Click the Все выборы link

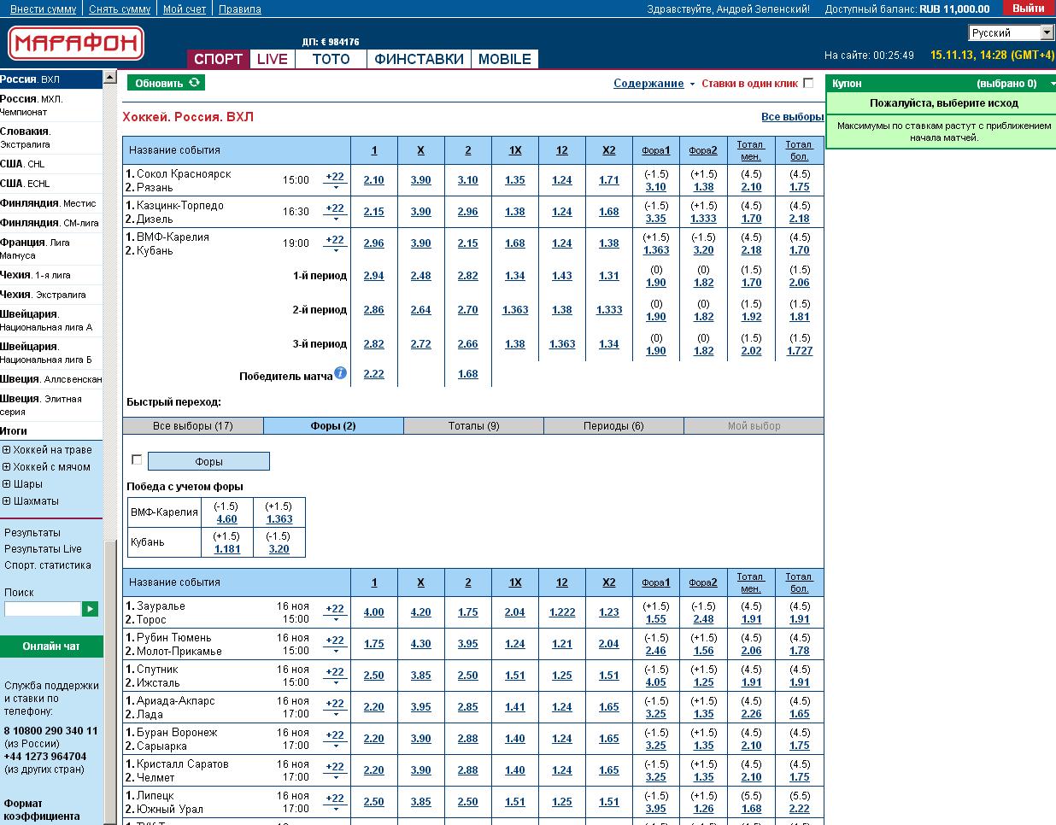pyautogui.click(x=793, y=117)
